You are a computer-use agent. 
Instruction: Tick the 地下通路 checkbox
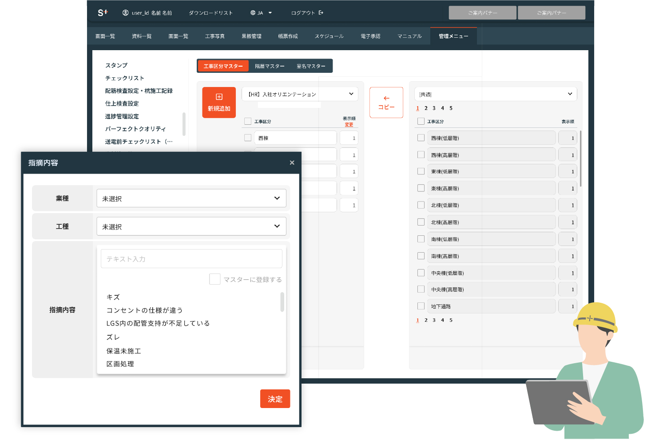click(x=421, y=306)
